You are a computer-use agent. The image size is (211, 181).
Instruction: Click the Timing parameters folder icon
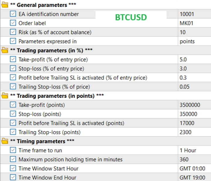click(x=5, y=141)
